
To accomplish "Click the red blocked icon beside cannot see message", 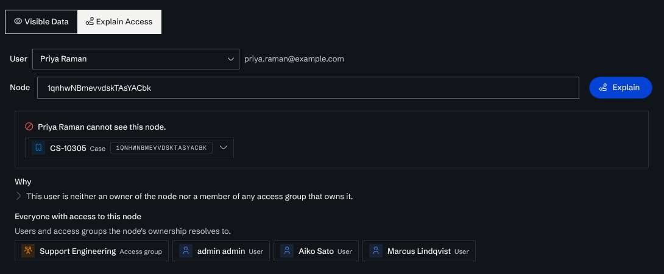I will [29, 126].
